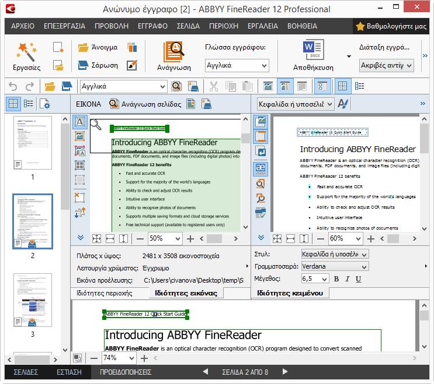Open the ΑΡΧΕΙΟ menu
Image resolution: width=434 pixels, height=384 pixels.
tap(23, 26)
